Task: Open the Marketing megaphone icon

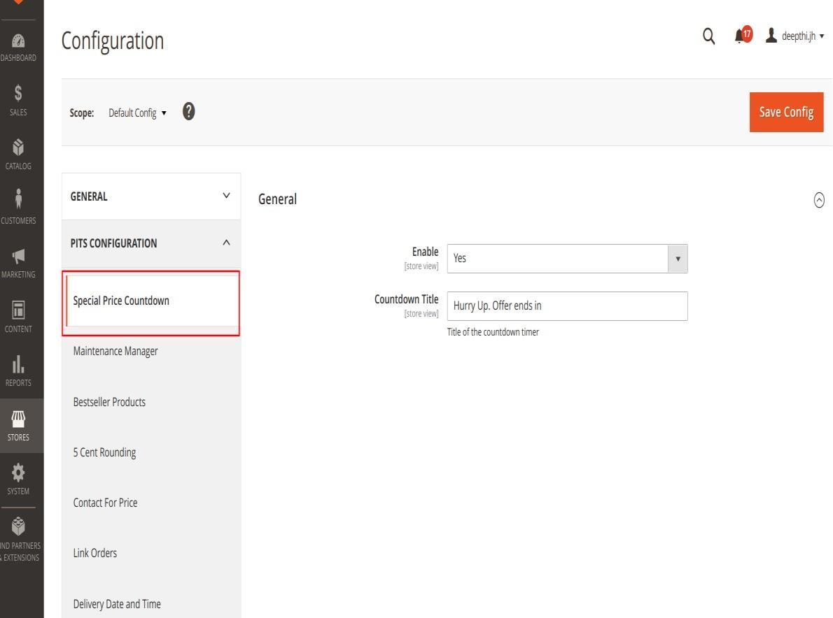Action: click(21, 262)
